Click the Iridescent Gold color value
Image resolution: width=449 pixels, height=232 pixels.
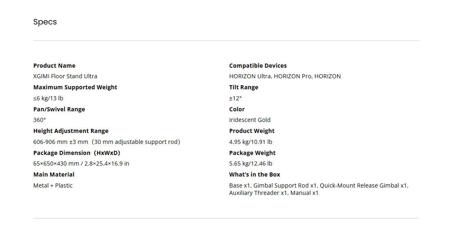tap(250, 120)
